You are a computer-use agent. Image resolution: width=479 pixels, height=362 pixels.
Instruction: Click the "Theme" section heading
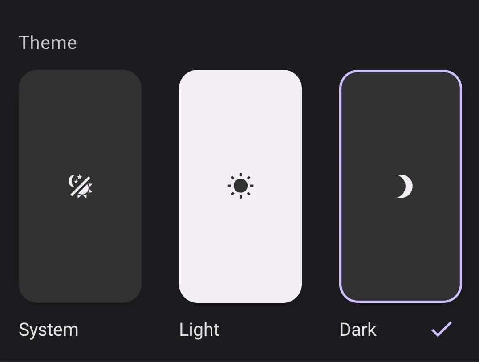point(48,43)
